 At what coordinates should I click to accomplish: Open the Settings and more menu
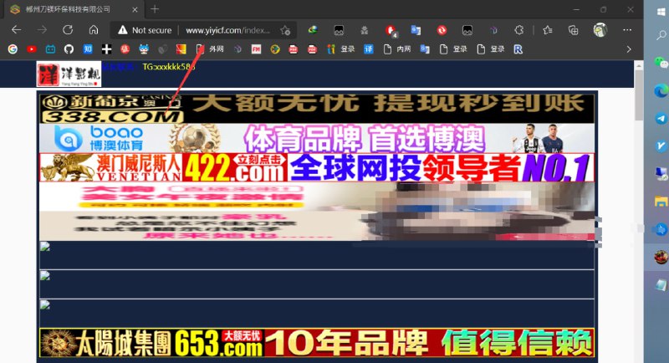[626, 30]
